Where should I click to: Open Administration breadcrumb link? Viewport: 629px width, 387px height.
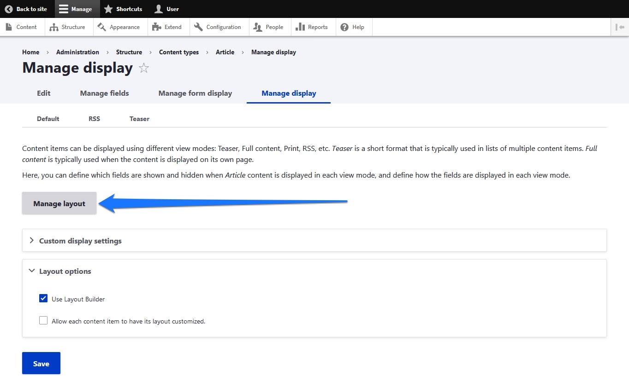click(77, 52)
